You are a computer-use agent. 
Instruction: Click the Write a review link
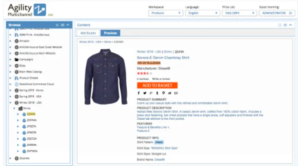point(161,78)
